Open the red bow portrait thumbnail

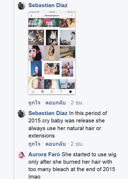(36, 53)
